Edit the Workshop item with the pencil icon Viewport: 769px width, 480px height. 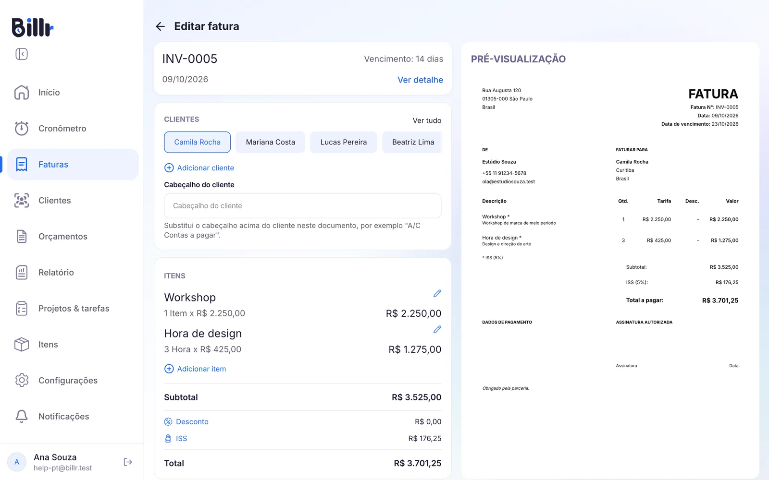click(437, 293)
